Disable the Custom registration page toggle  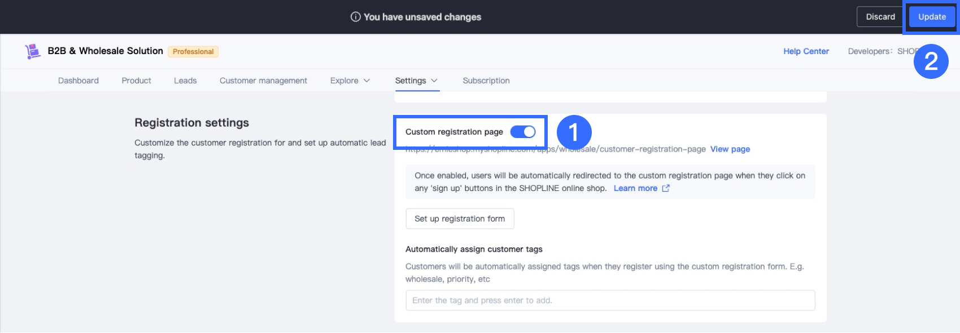coord(522,132)
